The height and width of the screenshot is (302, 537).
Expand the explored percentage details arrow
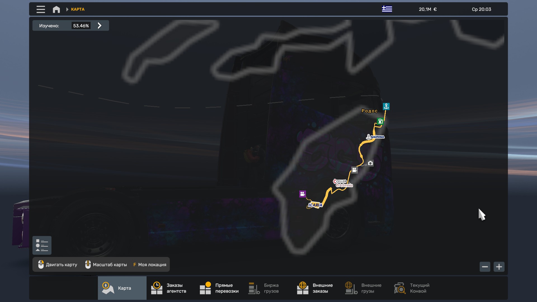tap(100, 25)
